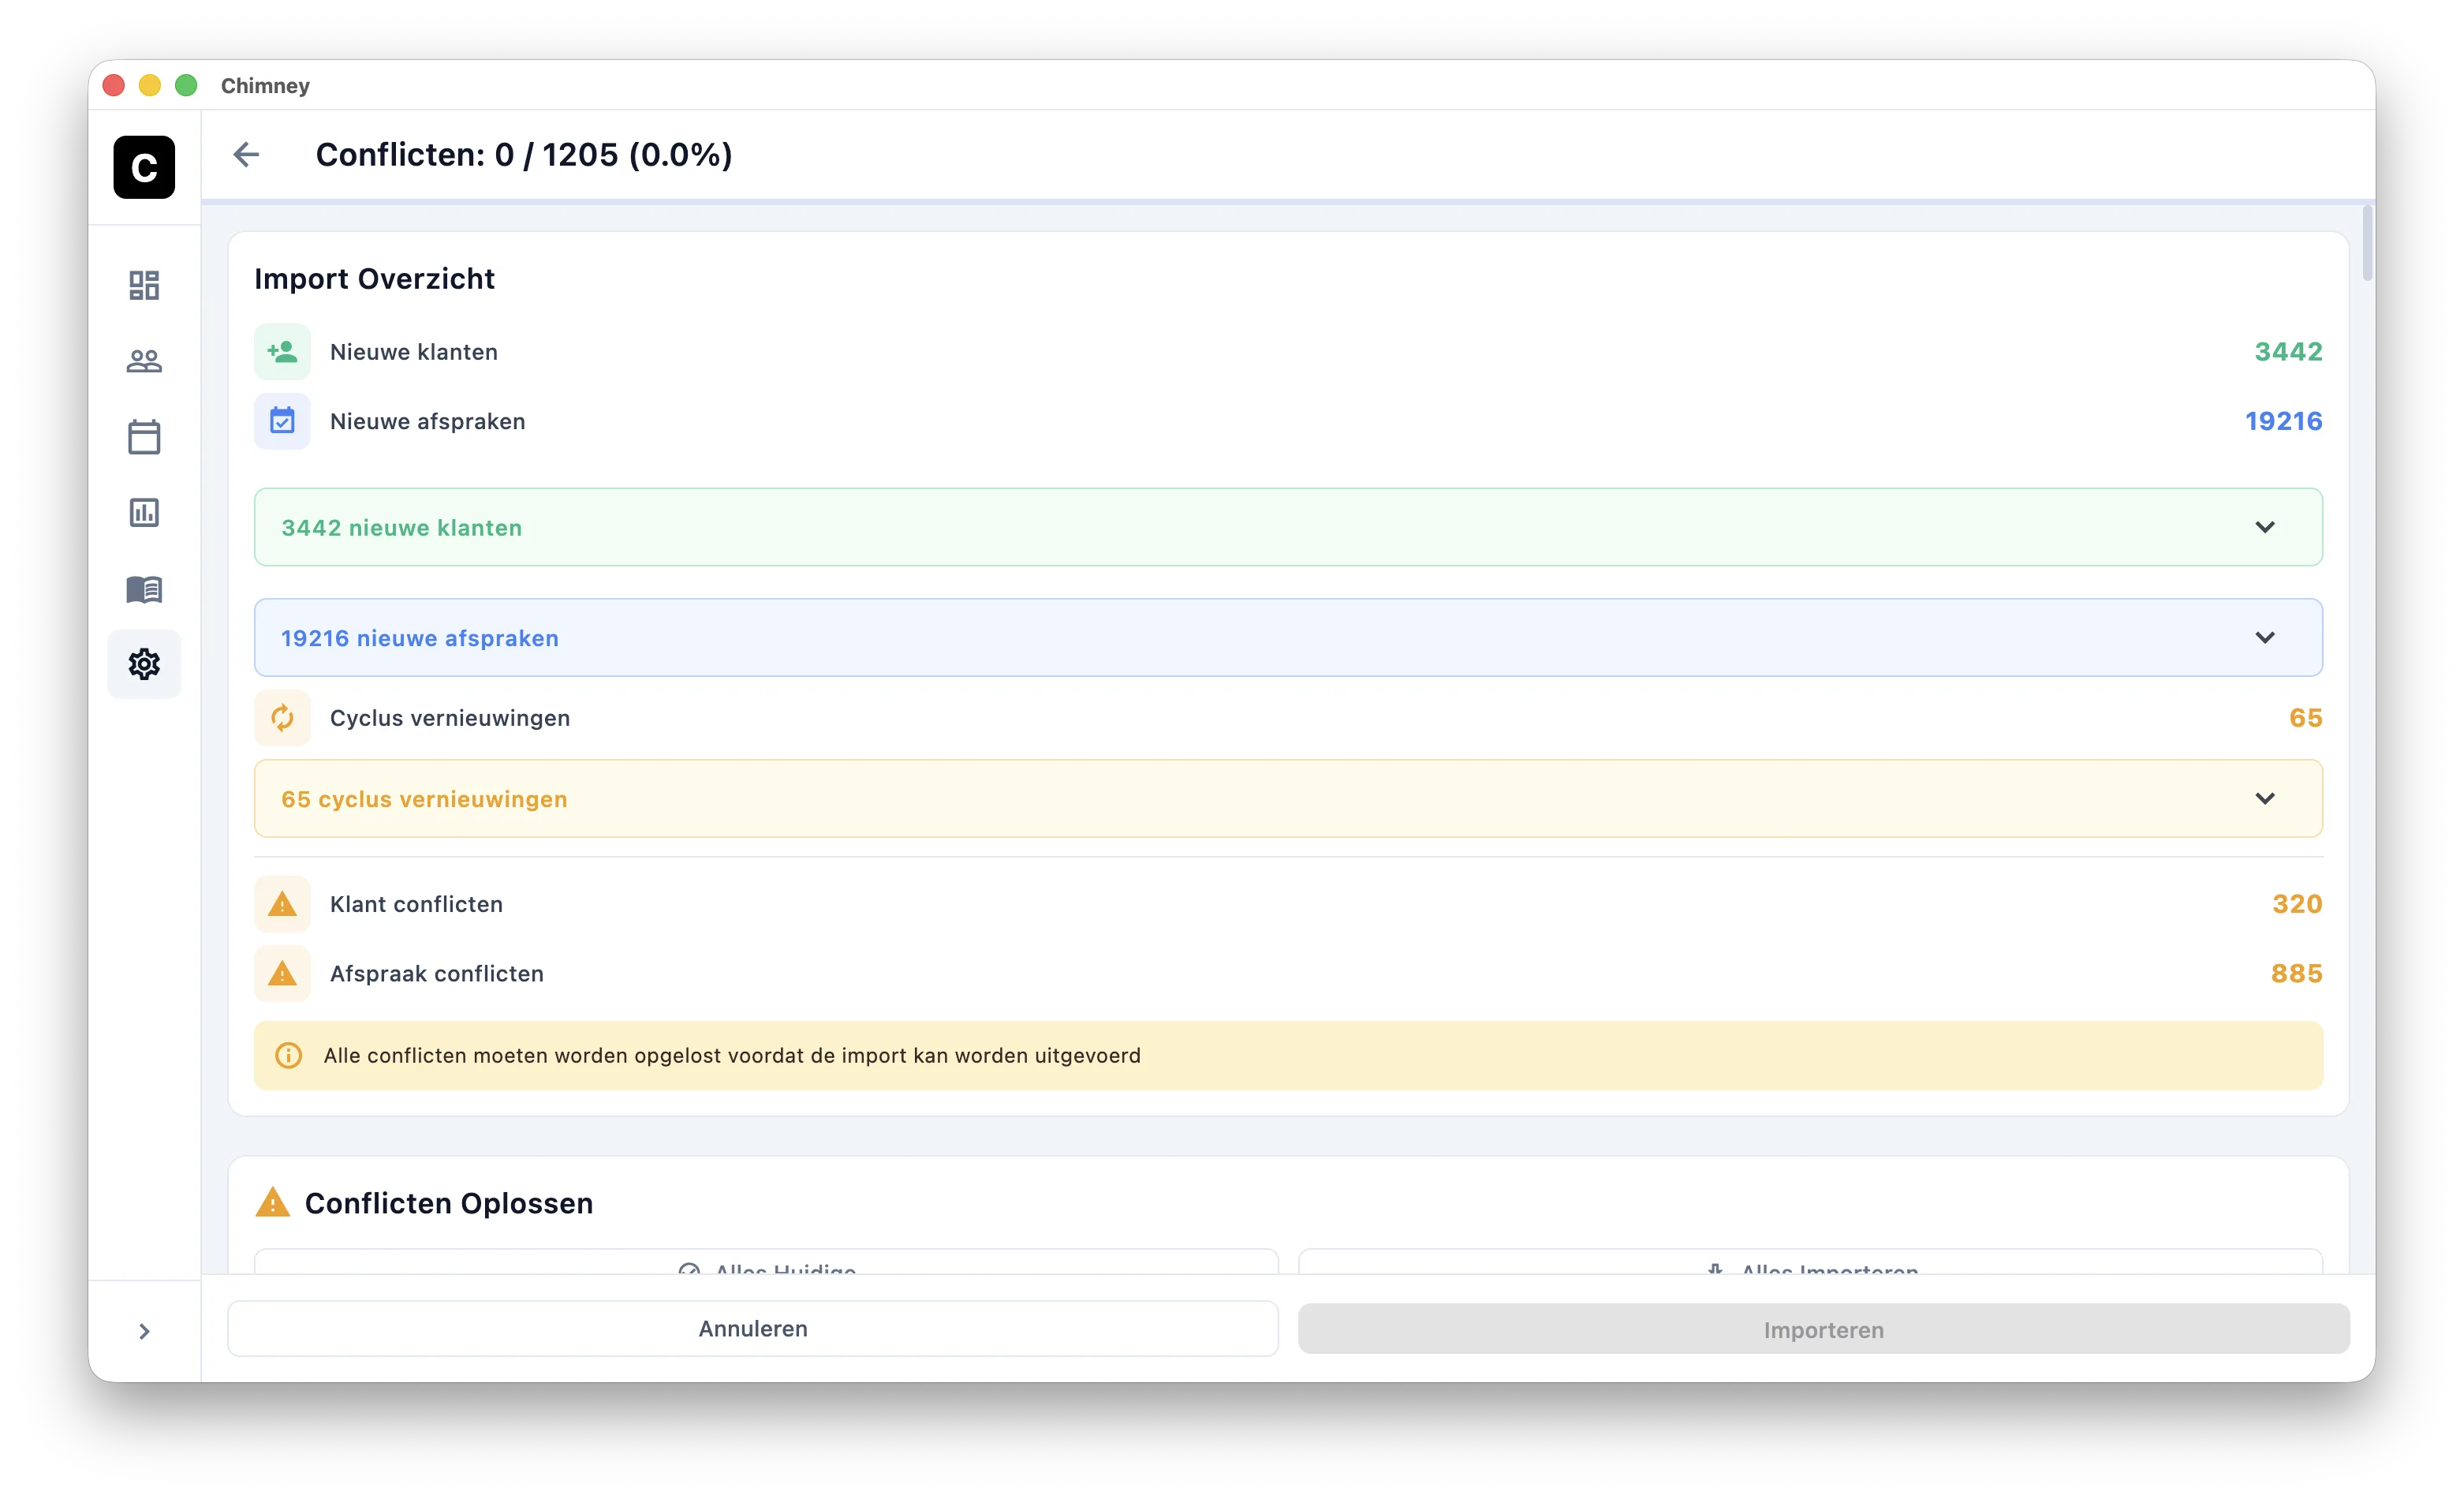Click the orange value 320

point(2297,904)
